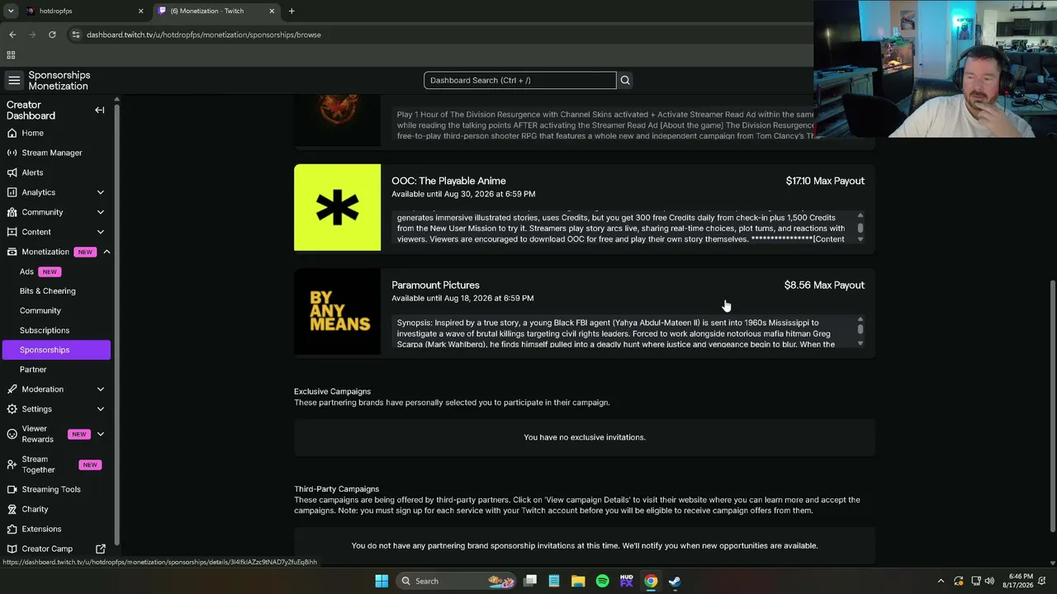Click the Content panel icon
This screenshot has height=594, width=1057.
click(x=12, y=232)
